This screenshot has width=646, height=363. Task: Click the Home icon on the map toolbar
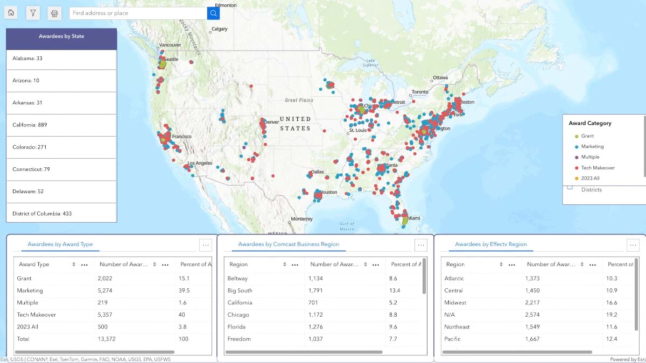coord(11,12)
